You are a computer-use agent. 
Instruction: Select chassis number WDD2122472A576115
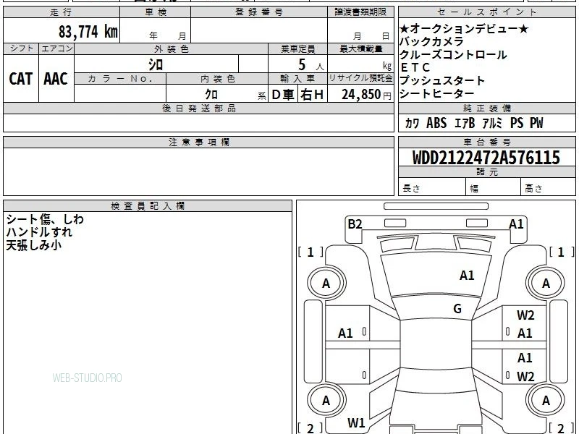click(486, 158)
